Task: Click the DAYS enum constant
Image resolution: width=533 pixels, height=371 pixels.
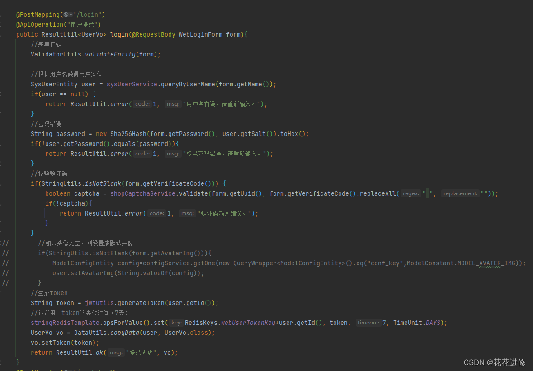Action: pyautogui.click(x=433, y=323)
